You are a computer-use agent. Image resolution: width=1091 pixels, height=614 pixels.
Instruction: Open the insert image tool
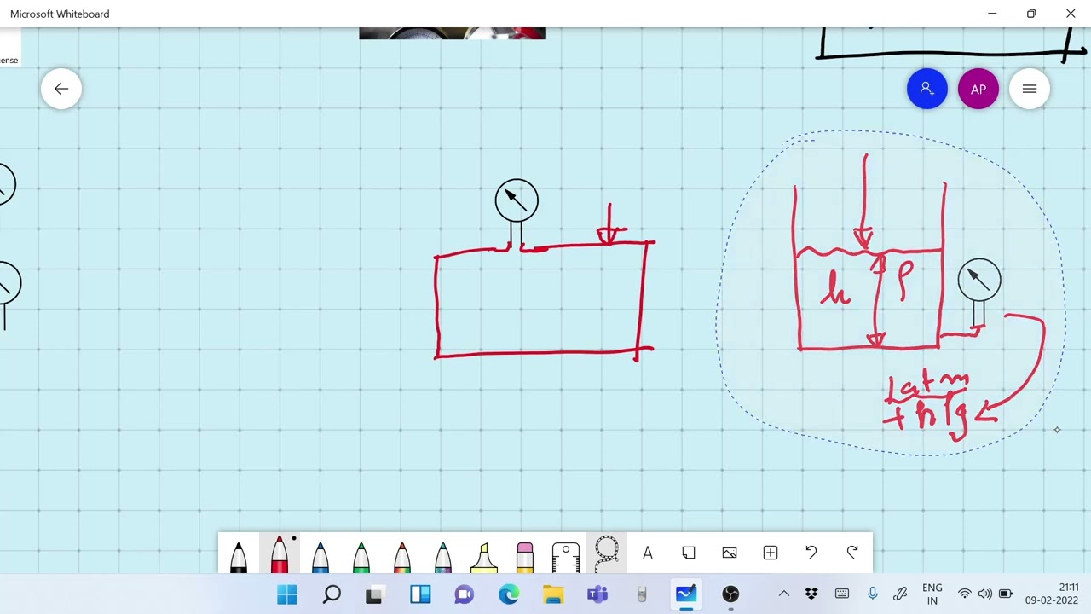730,553
